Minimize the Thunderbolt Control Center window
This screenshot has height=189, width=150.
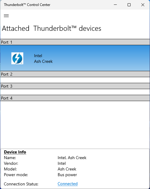point(115,5)
